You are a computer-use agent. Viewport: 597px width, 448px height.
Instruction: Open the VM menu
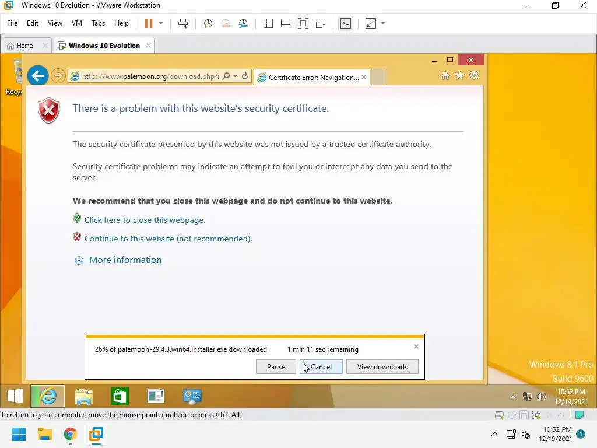pyautogui.click(x=77, y=23)
